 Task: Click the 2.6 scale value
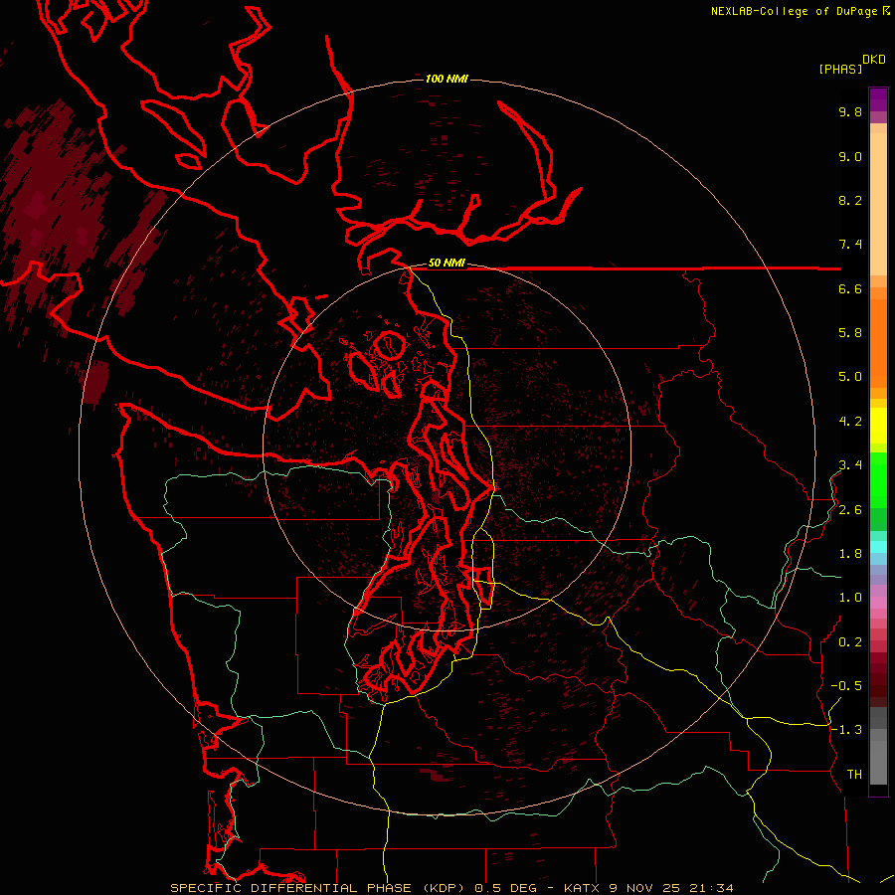point(850,510)
